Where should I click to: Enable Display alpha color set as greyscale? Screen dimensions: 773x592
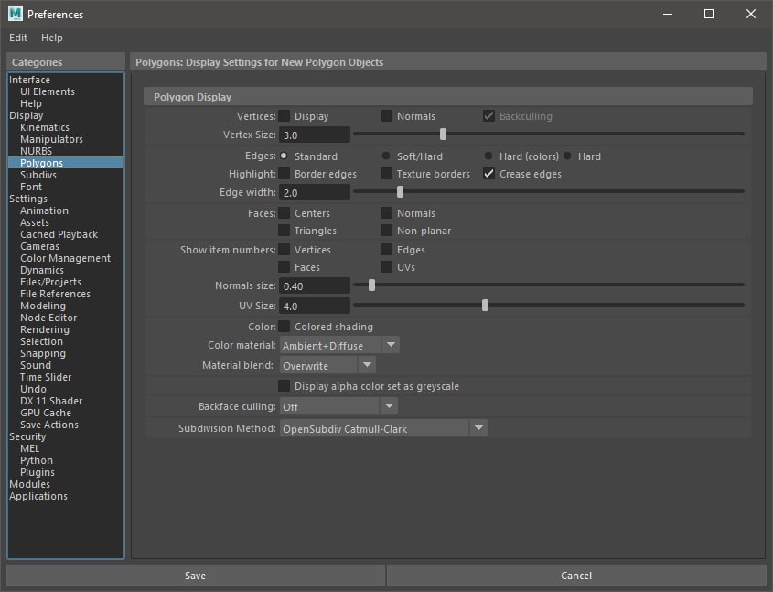click(284, 385)
